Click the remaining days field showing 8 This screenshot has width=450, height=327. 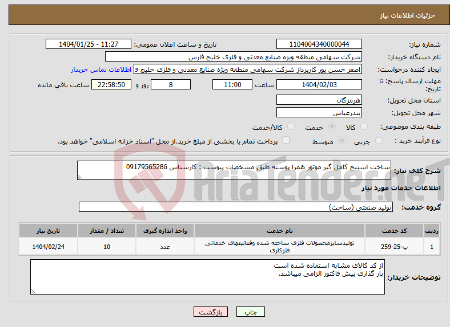(x=171, y=84)
